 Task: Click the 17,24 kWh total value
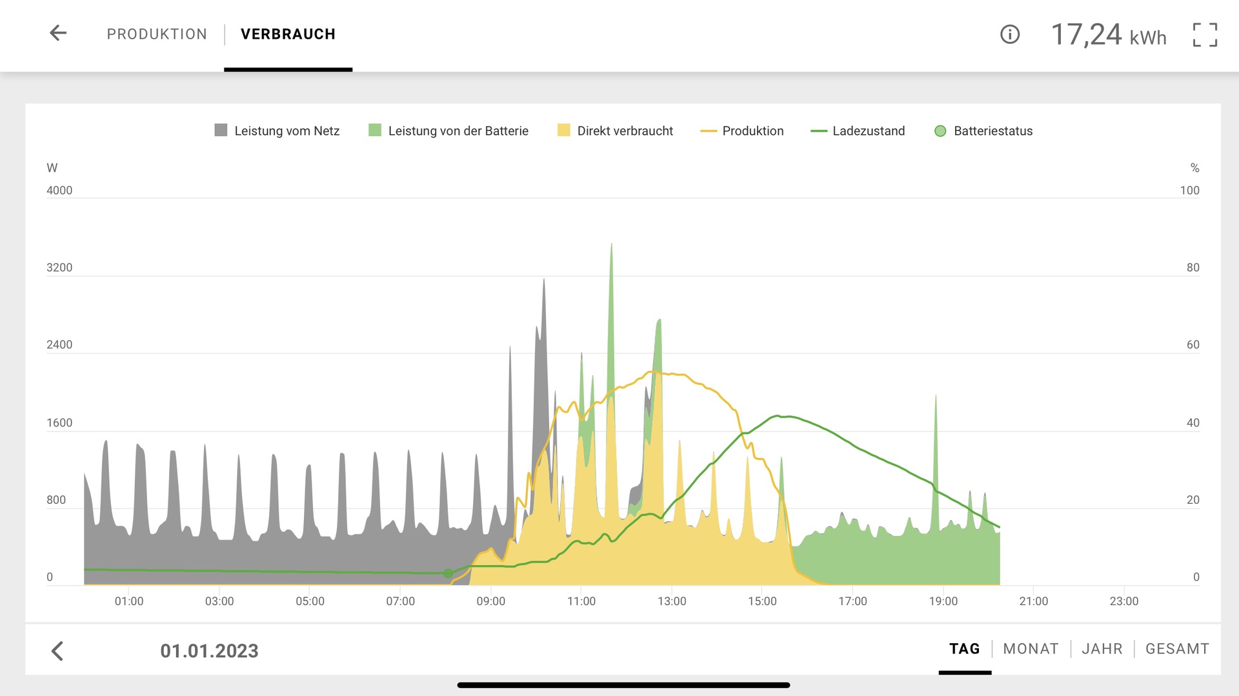point(1108,35)
